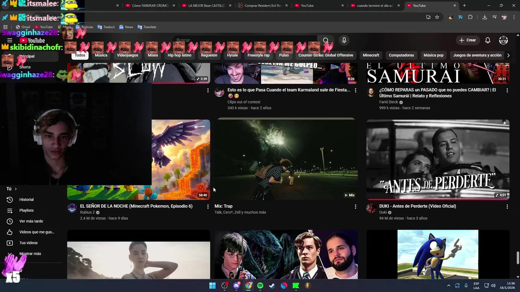The width and height of the screenshot is (520, 292).
Task: Open the Windows Start menu
Action: click(x=212, y=286)
